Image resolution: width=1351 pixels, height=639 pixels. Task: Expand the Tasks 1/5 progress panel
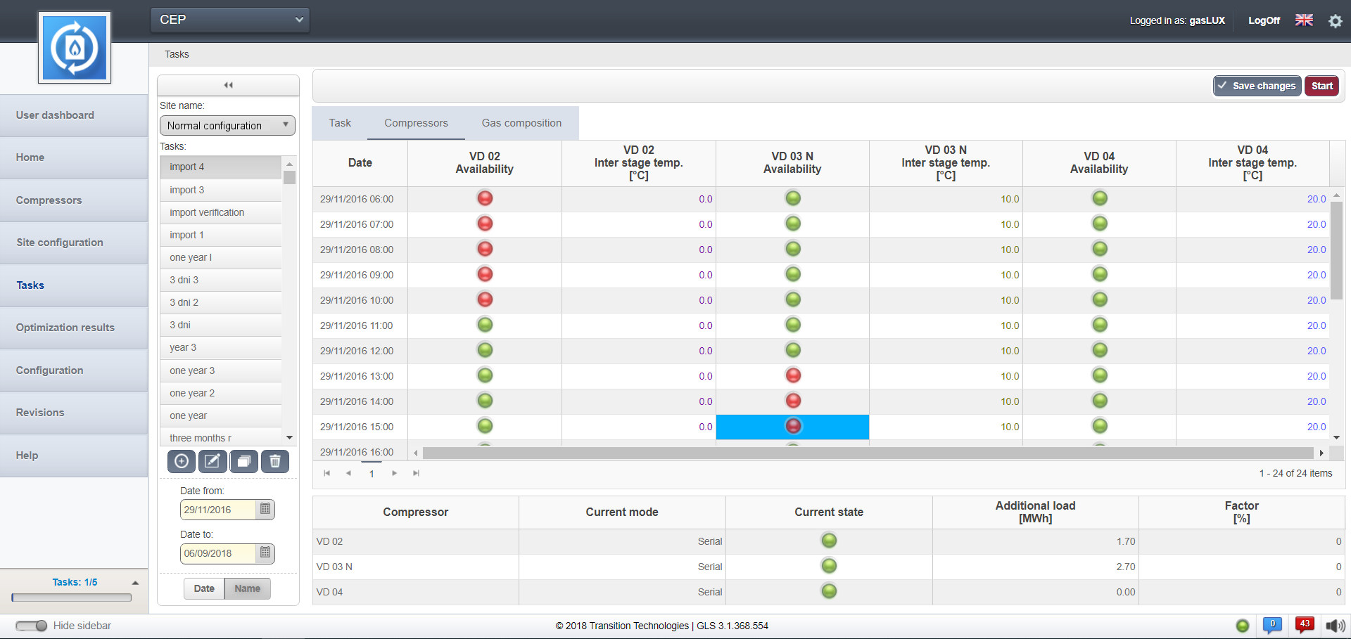[x=135, y=583]
